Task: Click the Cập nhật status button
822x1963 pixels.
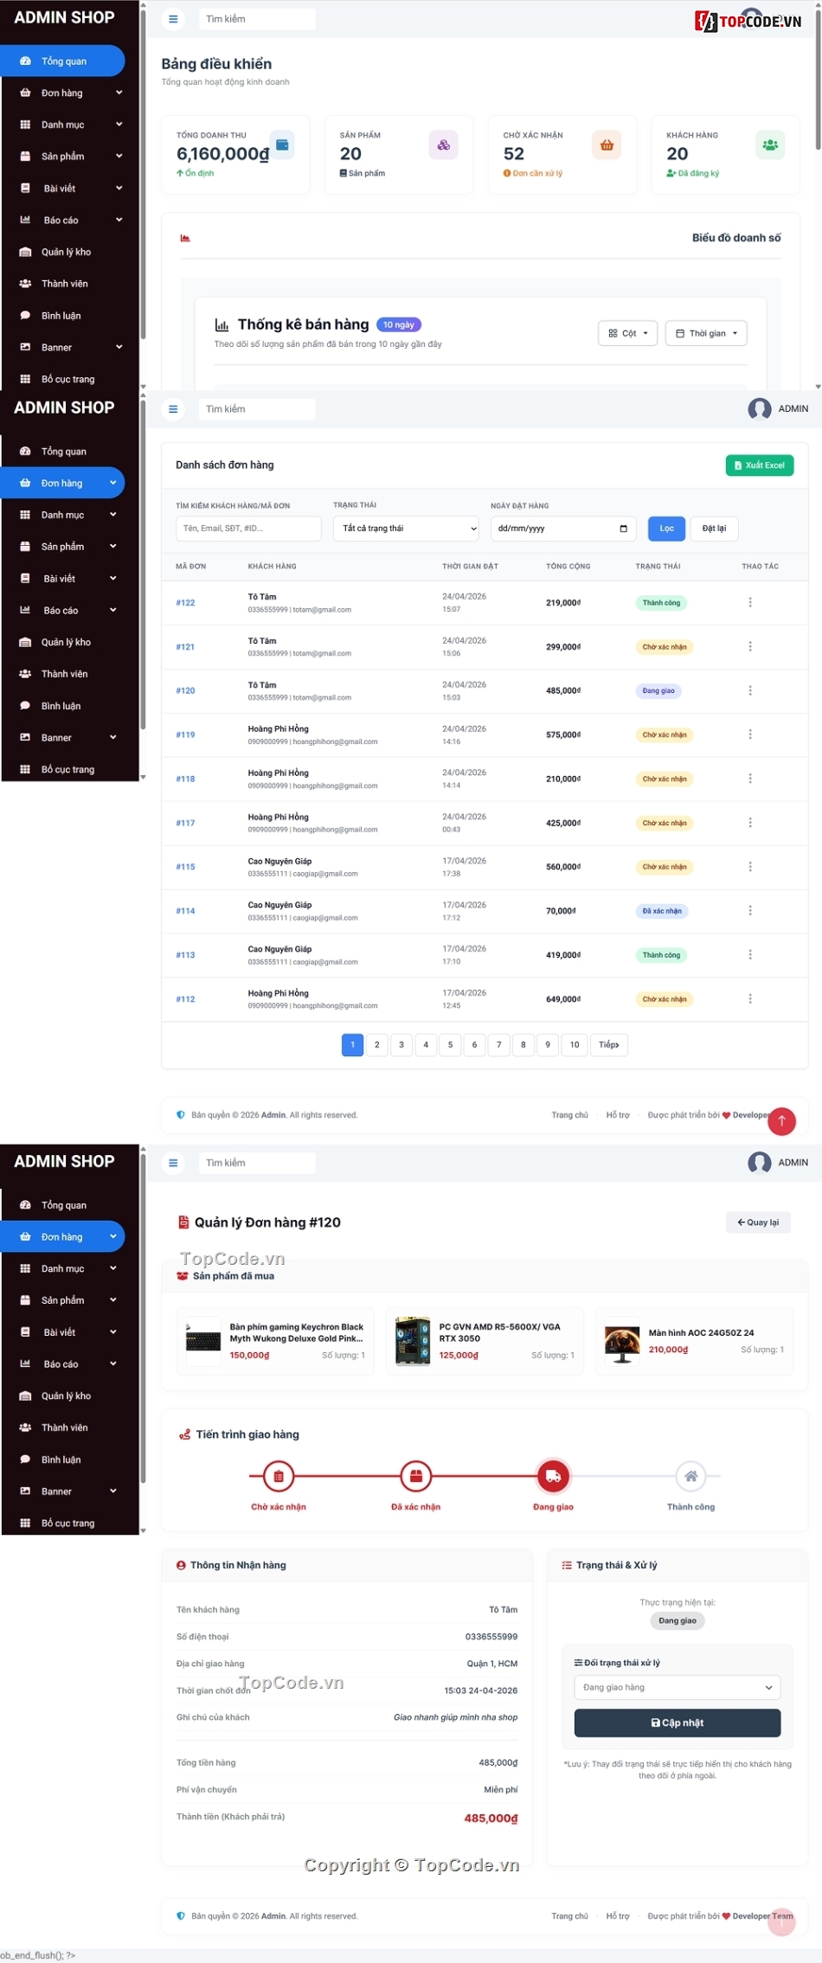Action: 678,1722
